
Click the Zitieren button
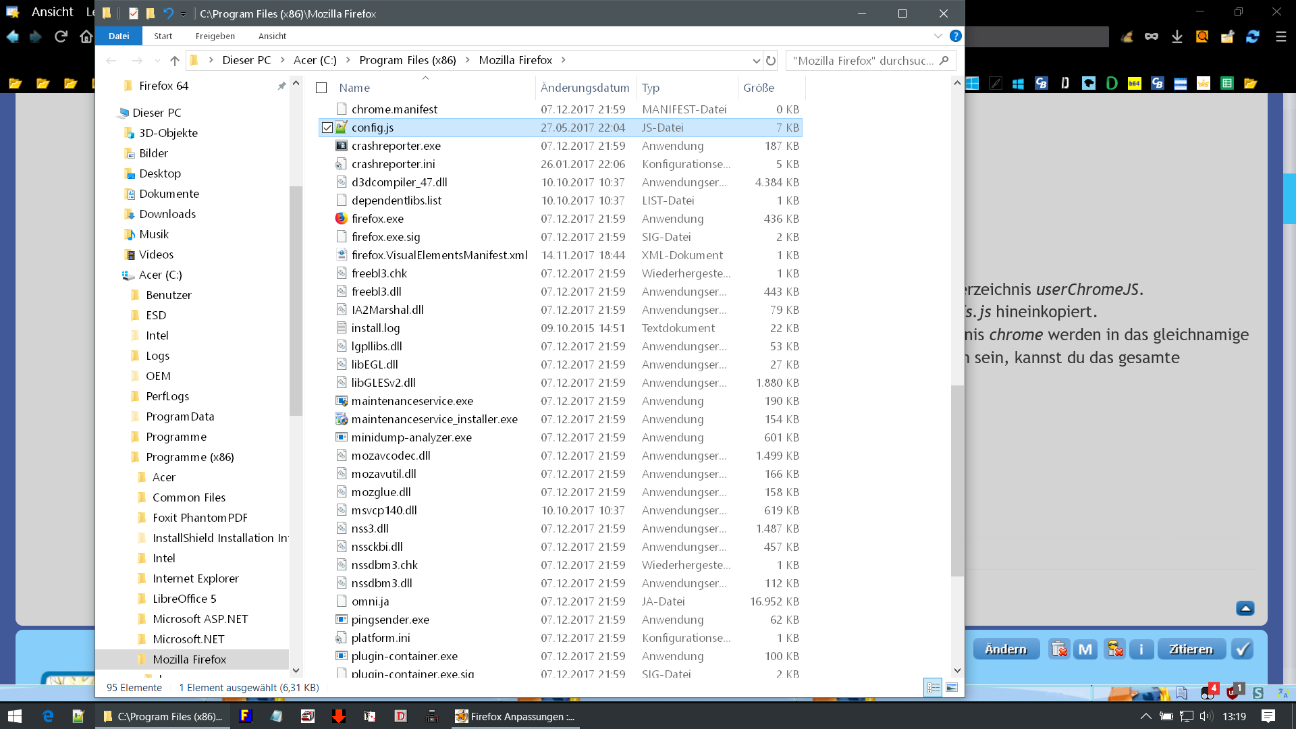click(1191, 649)
